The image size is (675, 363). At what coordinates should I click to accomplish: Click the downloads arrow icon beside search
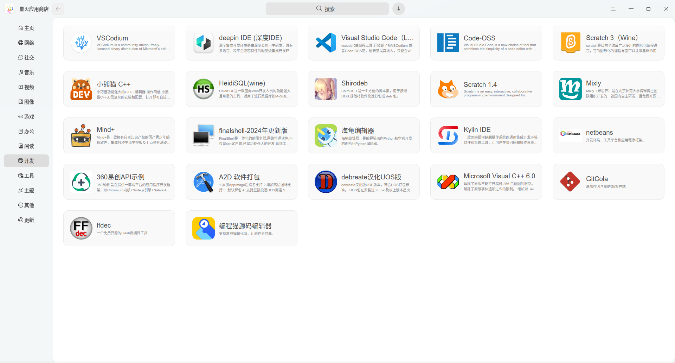point(399,9)
